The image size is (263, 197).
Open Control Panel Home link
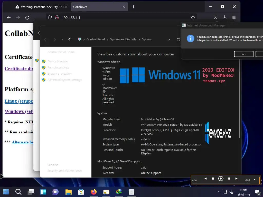click(61, 52)
